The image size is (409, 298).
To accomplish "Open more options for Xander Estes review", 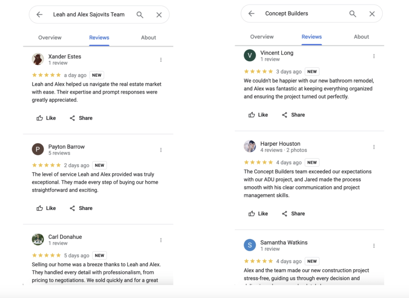I will coord(161,60).
